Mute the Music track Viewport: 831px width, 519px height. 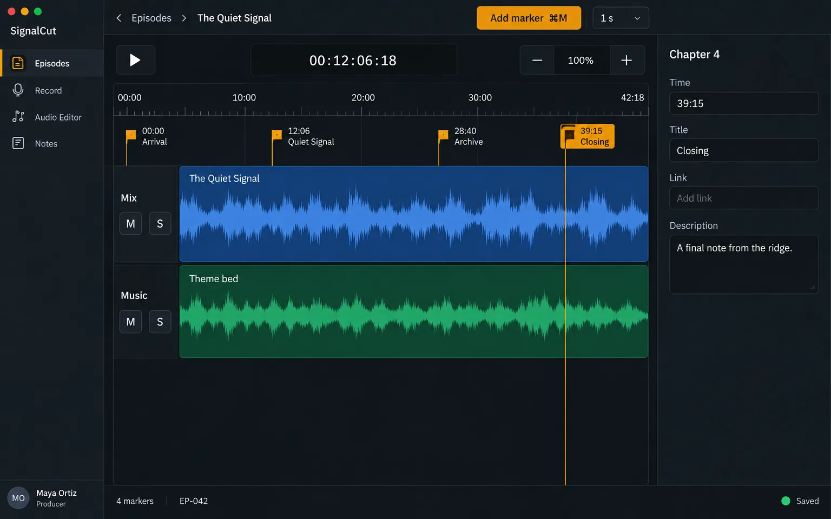point(130,322)
